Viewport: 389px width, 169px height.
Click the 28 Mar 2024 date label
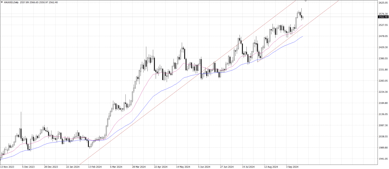[x=139, y=167]
